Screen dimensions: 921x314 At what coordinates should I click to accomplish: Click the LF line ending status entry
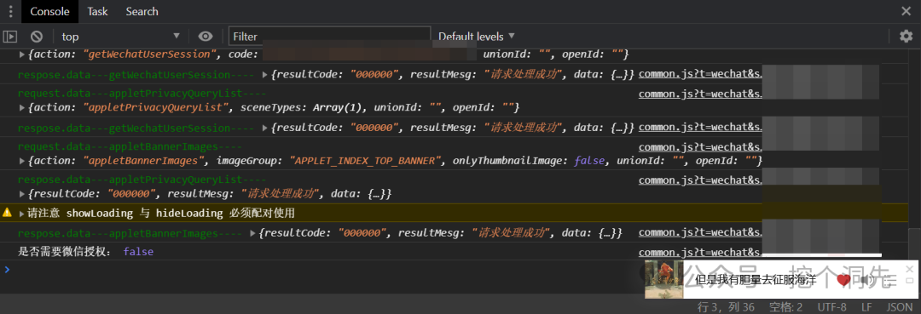pyautogui.click(x=866, y=307)
